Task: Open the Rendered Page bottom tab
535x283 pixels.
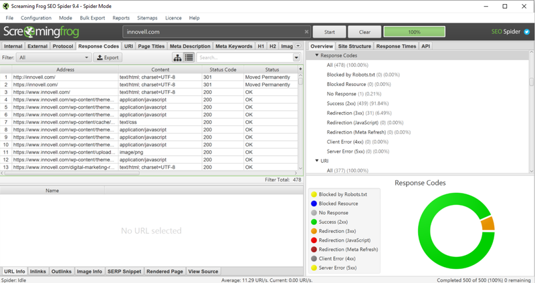Action: click(x=165, y=272)
